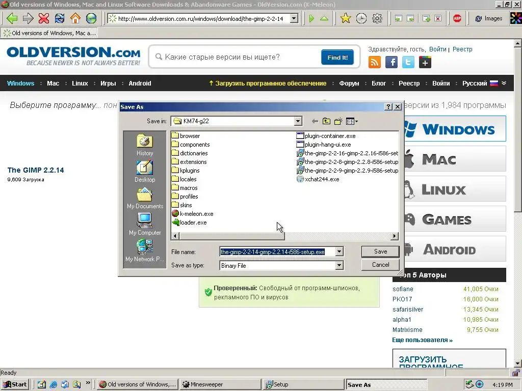The image size is (522, 391).
Task: Open the Twitter icon on site header
Action: coord(408,62)
